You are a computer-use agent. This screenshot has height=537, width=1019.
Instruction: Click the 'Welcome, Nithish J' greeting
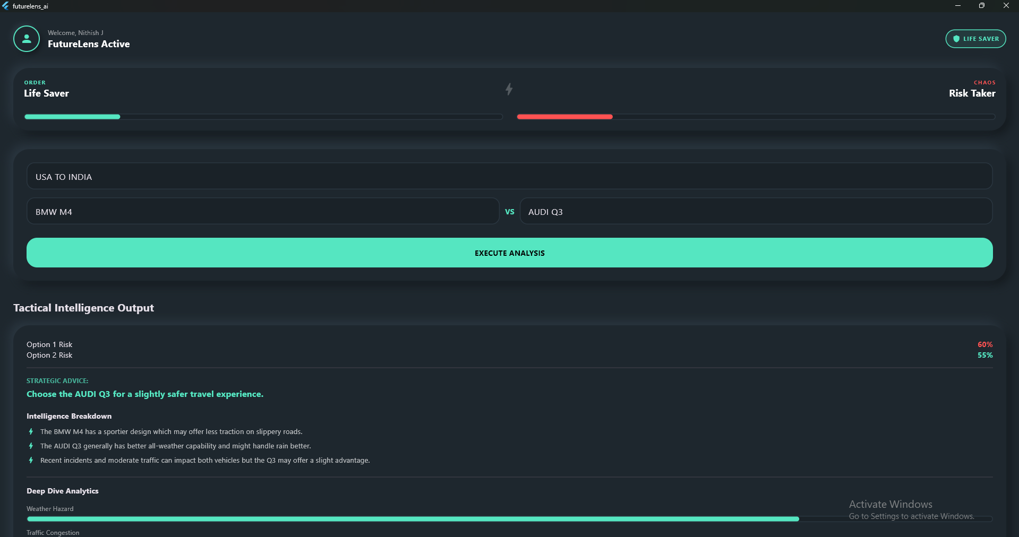tap(75, 32)
